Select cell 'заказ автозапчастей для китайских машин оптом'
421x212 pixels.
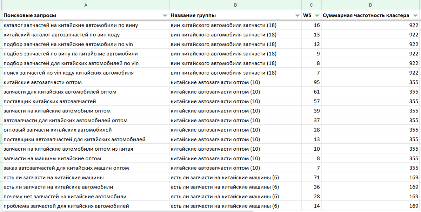tap(85, 168)
